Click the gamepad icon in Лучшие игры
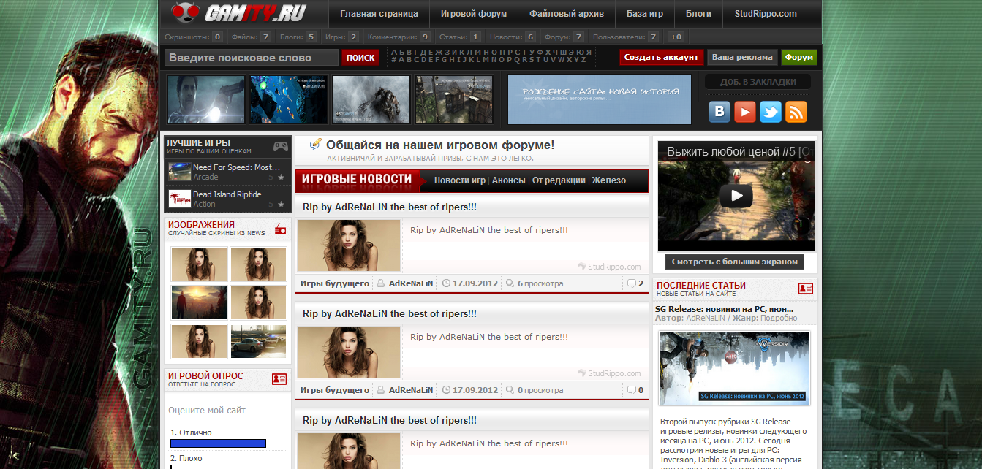Image resolution: width=982 pixels, height=469 pixels. pyautogui.click(x=281, y=146)
